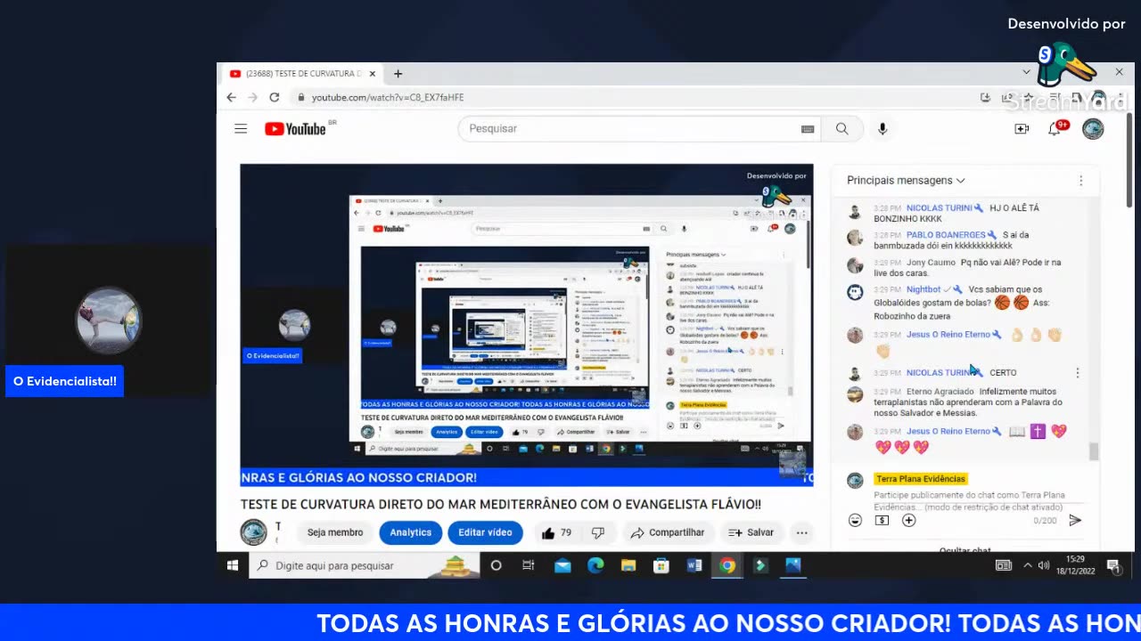Image resolution: width=1141 pixels, height=641 pixels.
Task: Click the volume speaker in system tray
Action: (x=1044, y=565)
